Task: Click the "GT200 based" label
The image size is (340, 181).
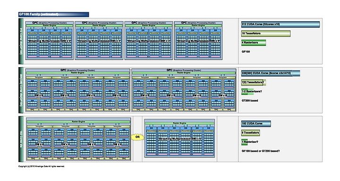Action: tap(250, 101)
